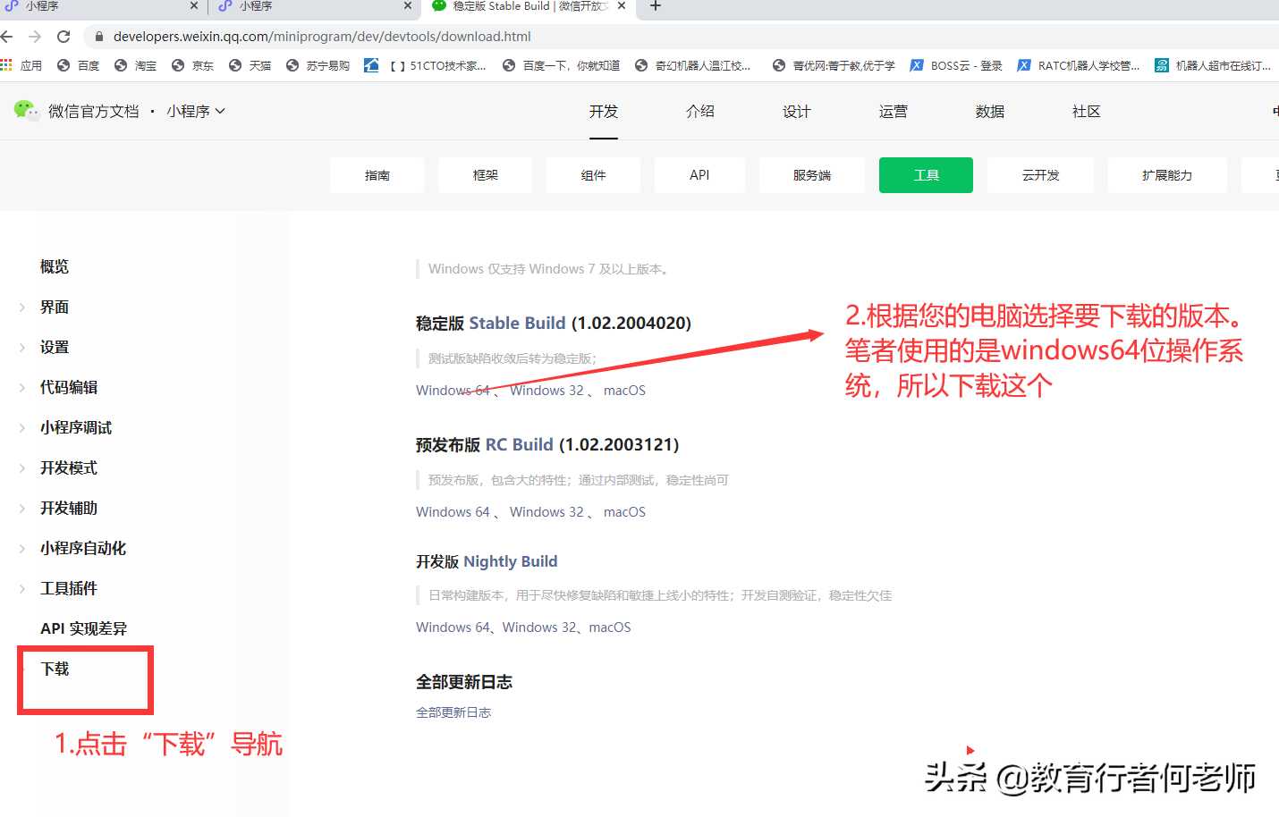Click the browser back arrow
The width and height of the screenshot is (1279, 817).
point(7,37)
